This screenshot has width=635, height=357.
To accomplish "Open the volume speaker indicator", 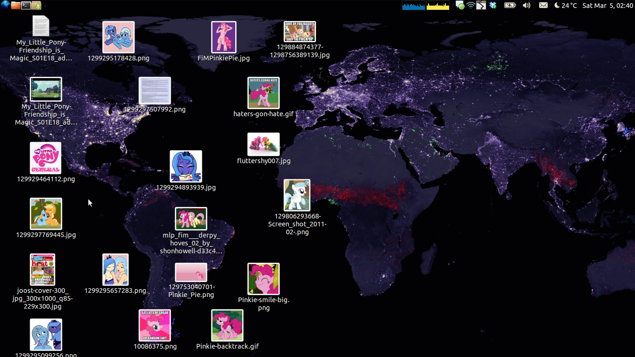I will (526, 5).
